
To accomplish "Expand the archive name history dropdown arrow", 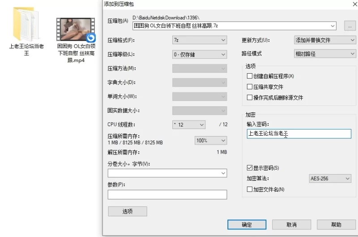I will 332,26.
